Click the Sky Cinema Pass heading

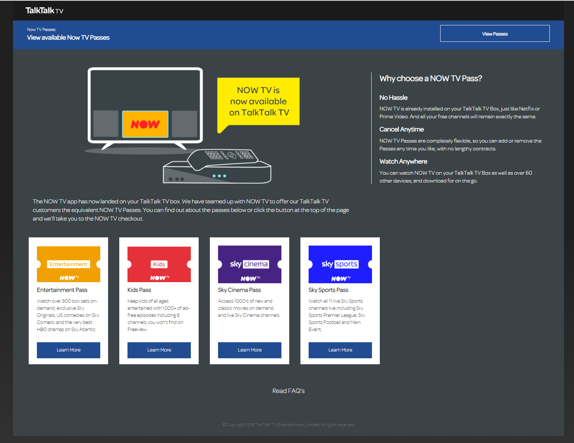[239, 290]
